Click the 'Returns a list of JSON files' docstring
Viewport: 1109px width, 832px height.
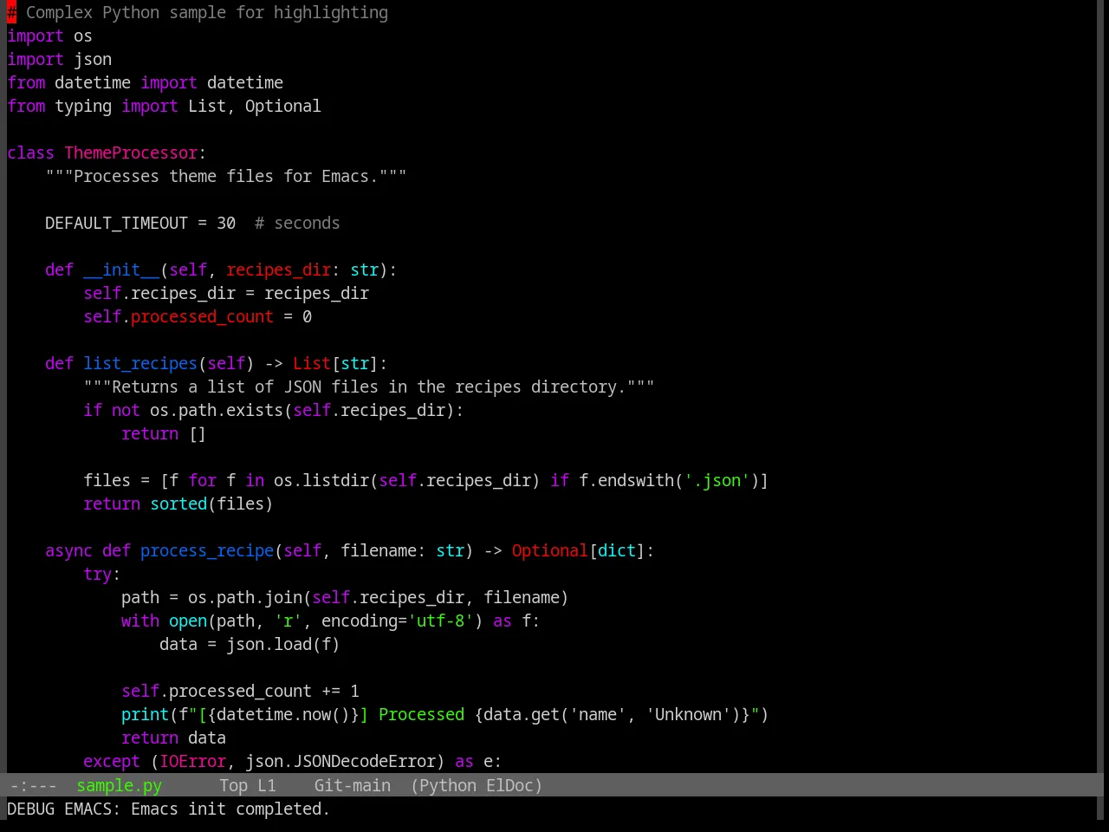[x=369, y=387]
